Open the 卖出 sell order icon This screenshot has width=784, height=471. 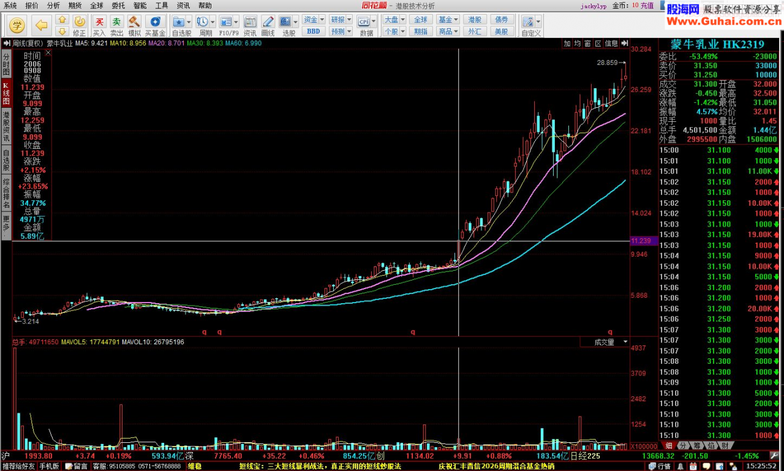pyautogui.click(x=116, y=21)
